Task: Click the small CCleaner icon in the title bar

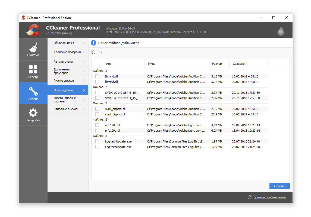Action: tap(23, 18)
